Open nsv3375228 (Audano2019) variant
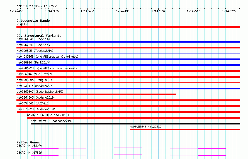The image size is (248, 159). tap(36, 109)
